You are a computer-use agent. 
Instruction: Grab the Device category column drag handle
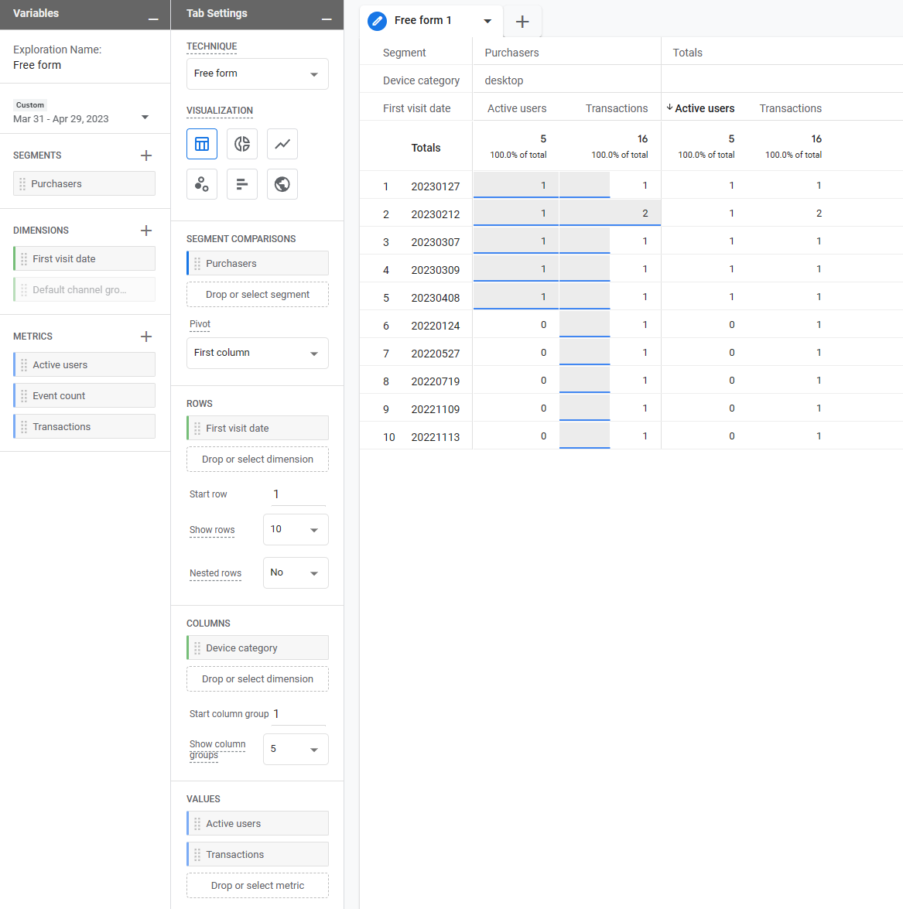coord(197,648)
